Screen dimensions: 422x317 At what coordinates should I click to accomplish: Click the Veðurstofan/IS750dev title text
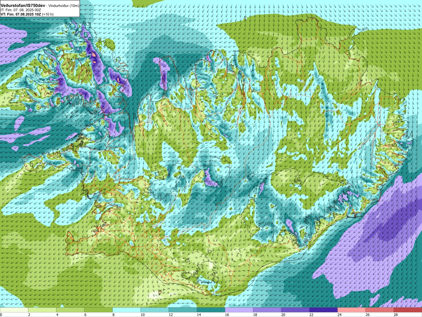23,6
